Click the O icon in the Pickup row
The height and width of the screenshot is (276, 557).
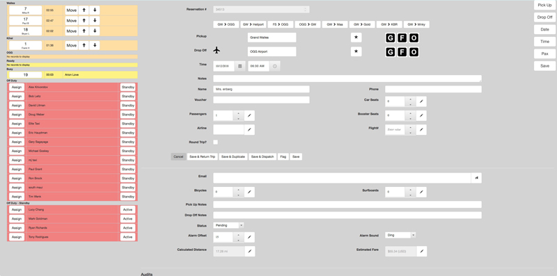pos(414,38)
